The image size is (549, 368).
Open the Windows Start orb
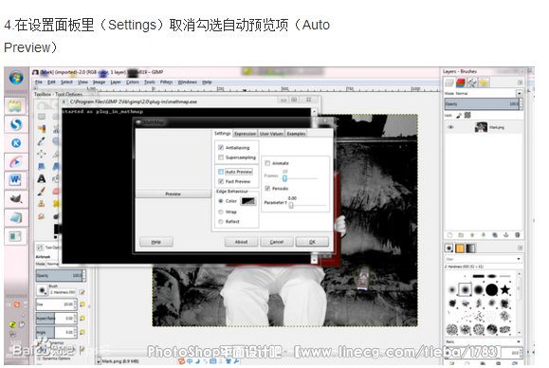click(16, 78)
